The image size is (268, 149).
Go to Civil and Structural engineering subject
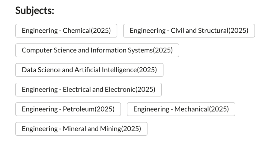point(189,31)
